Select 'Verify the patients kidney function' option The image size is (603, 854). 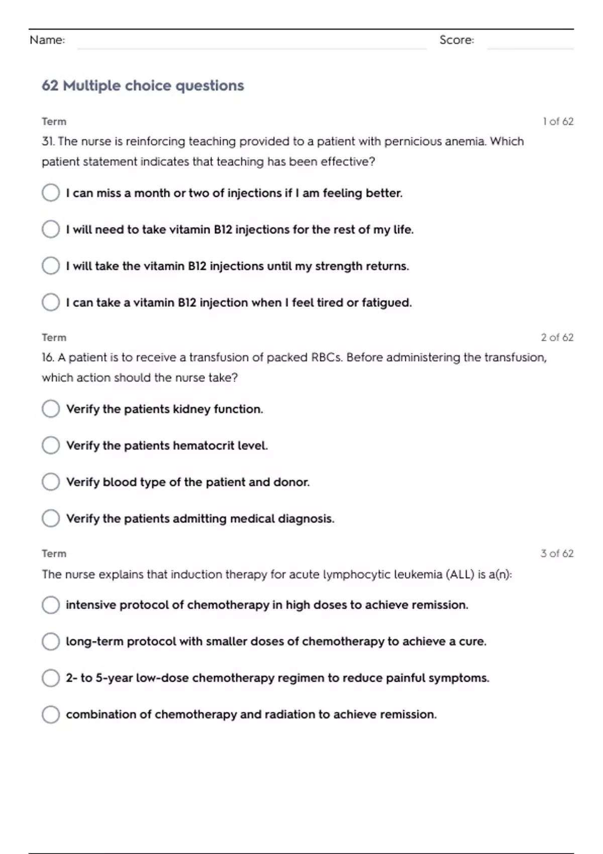pyautogui.click(x=51, y=409)
